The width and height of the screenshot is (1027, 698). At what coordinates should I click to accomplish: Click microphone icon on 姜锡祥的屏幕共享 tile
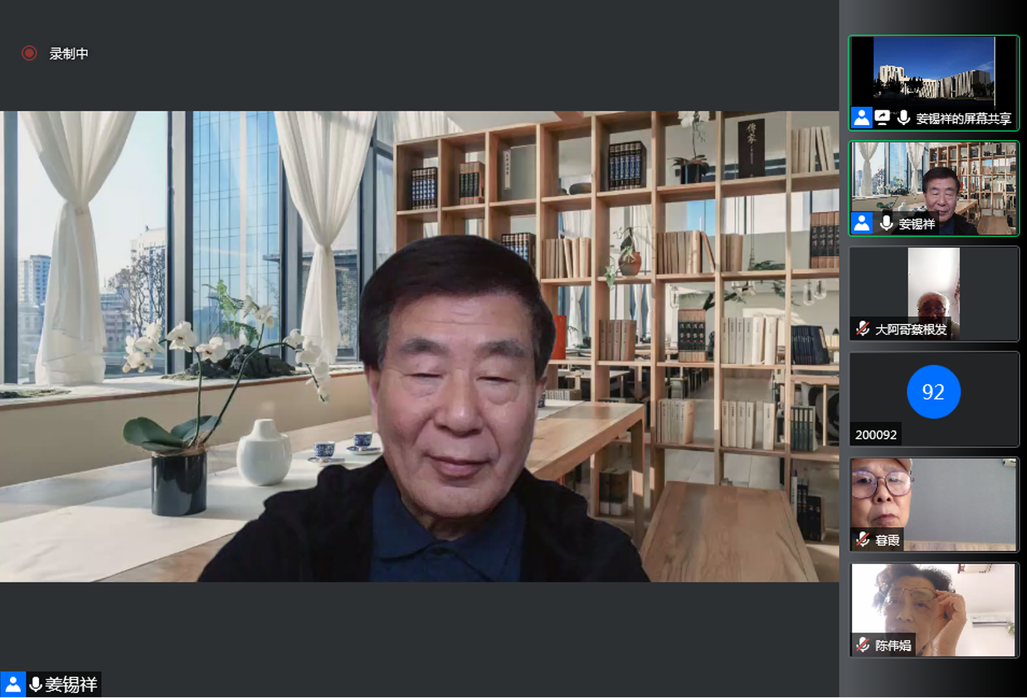tap(903, 119)
